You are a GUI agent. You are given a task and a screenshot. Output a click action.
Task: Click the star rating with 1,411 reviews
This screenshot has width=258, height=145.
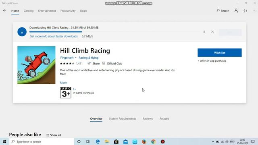(71, 64)
